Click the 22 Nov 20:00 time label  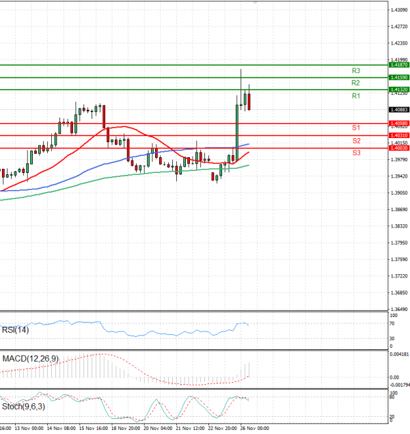223,428
